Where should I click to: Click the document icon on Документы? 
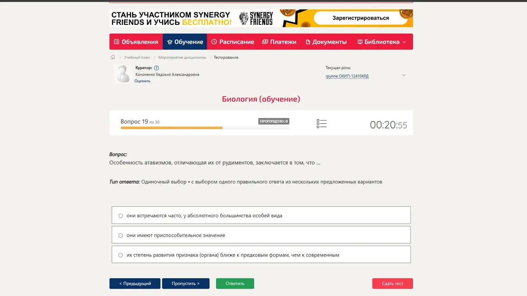(308, 42)
